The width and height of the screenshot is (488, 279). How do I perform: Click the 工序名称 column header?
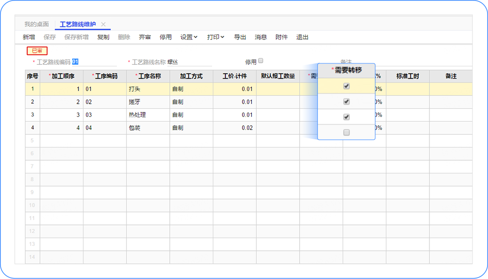[148, 76]
